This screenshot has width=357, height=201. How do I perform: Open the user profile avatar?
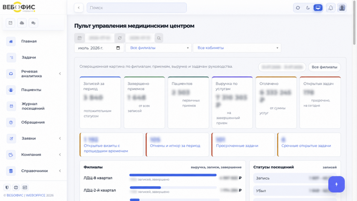(x=342, y=8)
